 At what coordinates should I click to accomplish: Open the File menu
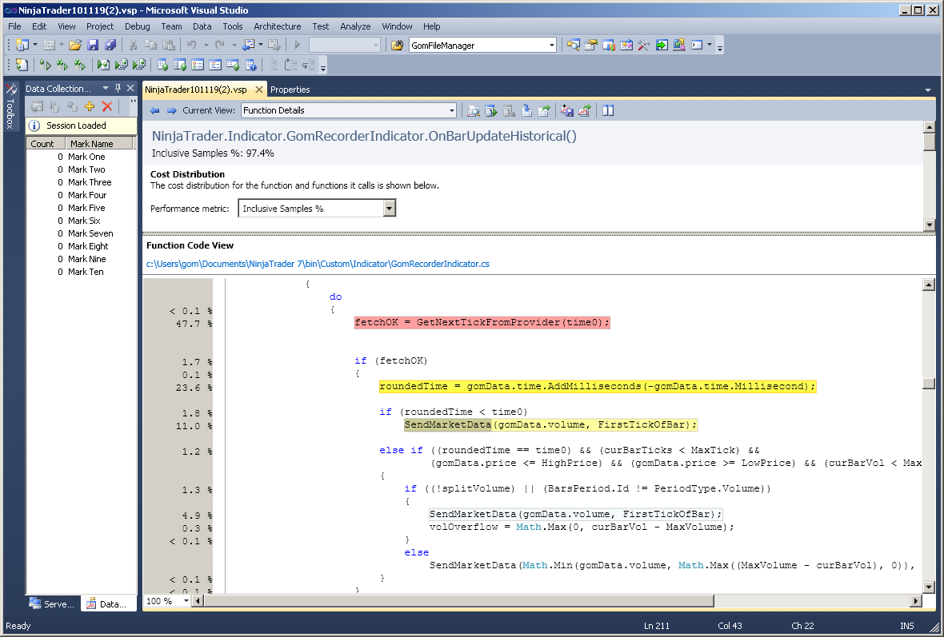click(14, 26)
